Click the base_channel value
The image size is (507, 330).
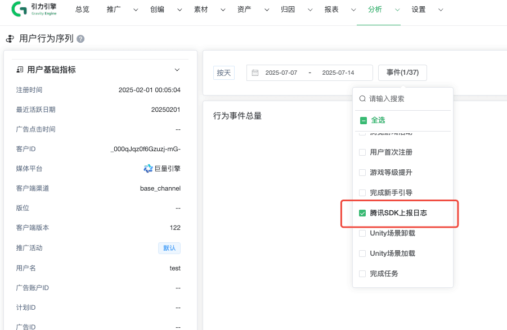160,188
